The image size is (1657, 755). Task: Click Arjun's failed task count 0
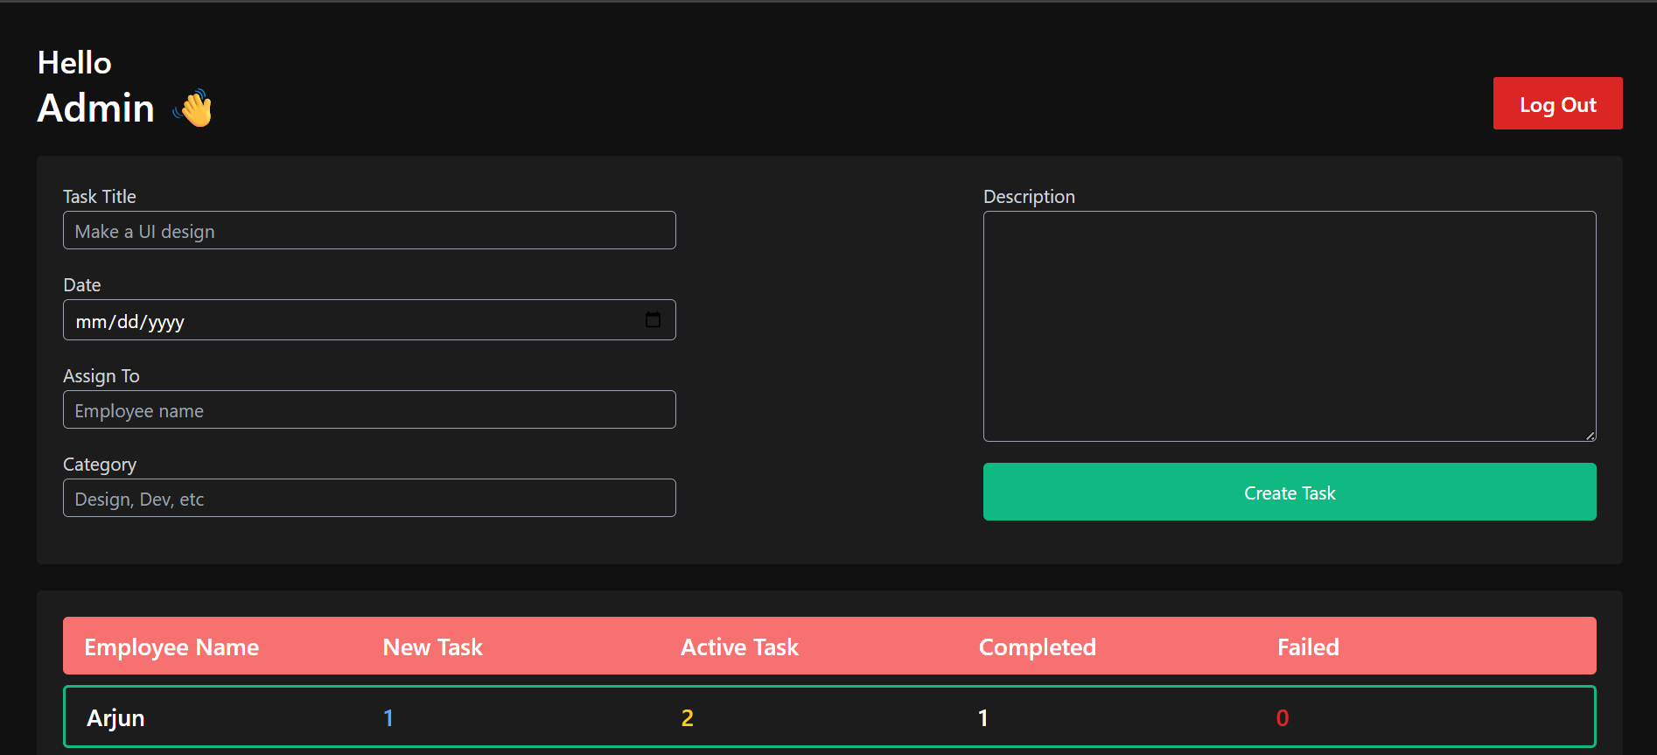point(1283,718)
